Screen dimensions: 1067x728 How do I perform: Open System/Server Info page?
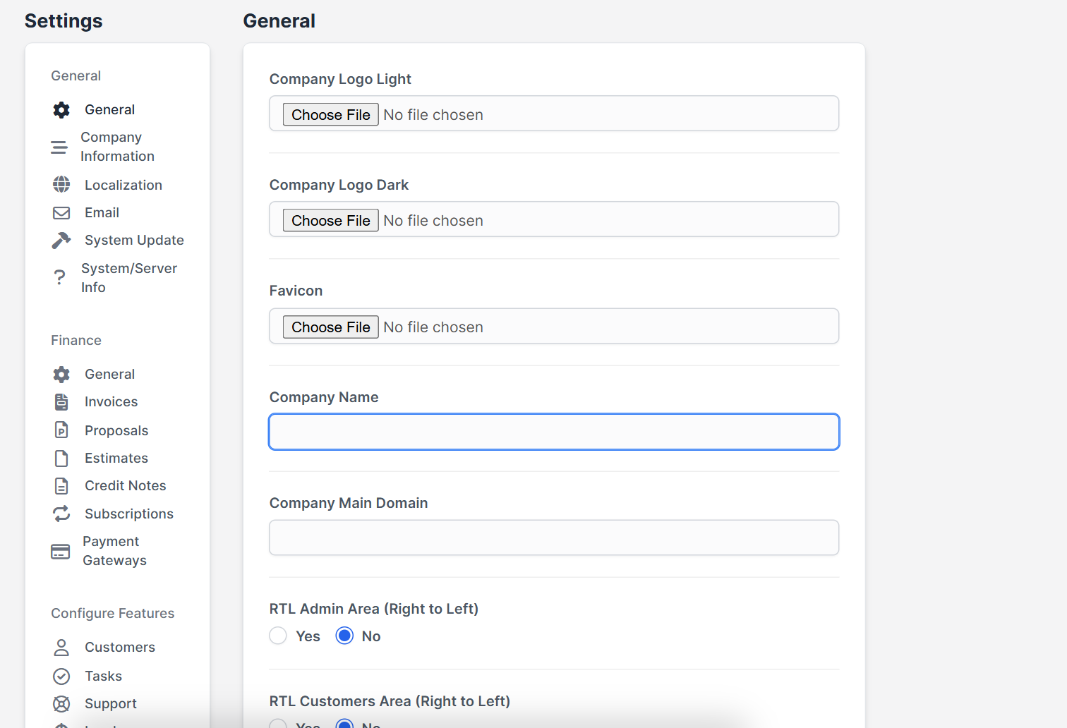(x=129, y=278)
